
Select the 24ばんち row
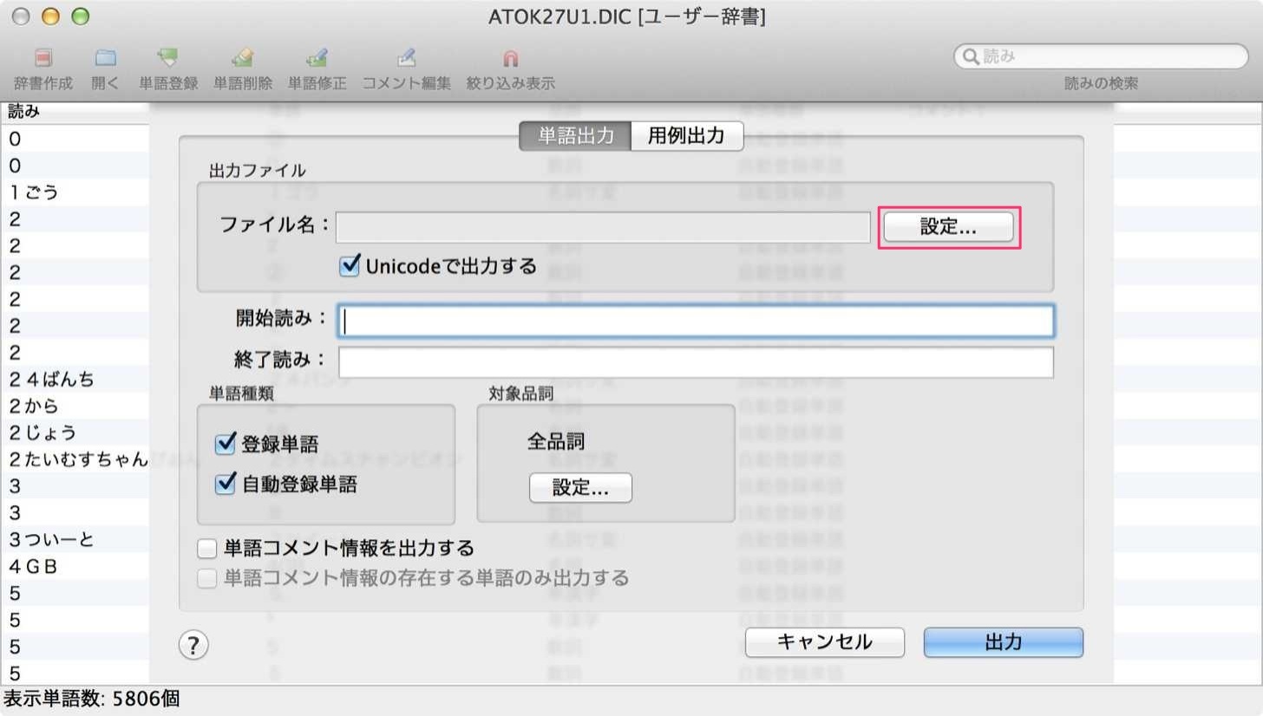(x=75, y=379)
